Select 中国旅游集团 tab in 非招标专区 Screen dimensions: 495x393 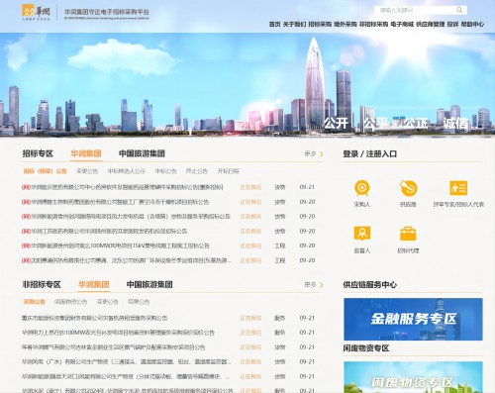pos(149,284)
